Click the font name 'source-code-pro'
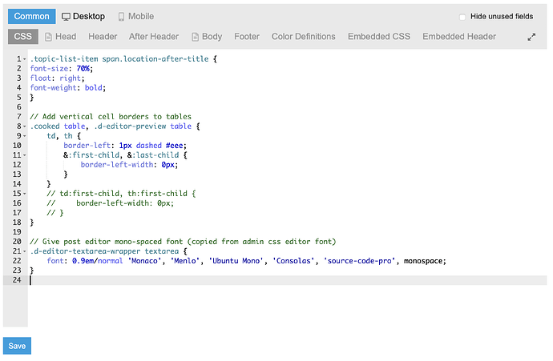553x361 pixels. coord(359,261)
